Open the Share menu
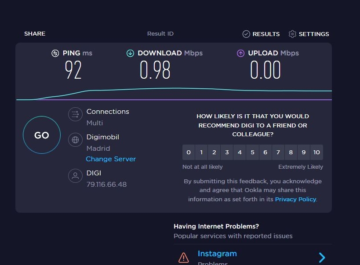This screenshot has width=360, height=265. (x=35, y=33)
